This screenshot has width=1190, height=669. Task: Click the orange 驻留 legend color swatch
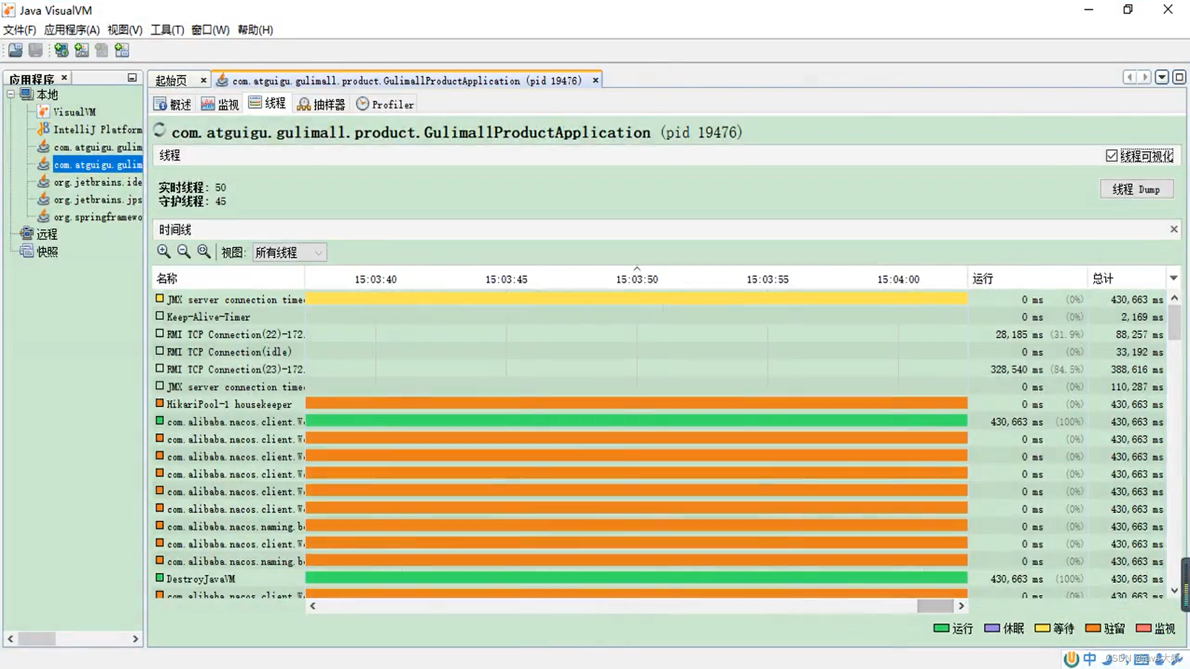1093,628
